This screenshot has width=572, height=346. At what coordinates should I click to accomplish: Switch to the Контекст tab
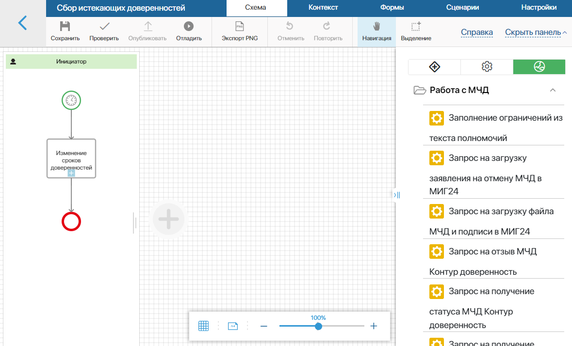tap(323, 8)
